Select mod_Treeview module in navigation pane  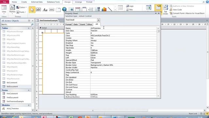point(13,108)
